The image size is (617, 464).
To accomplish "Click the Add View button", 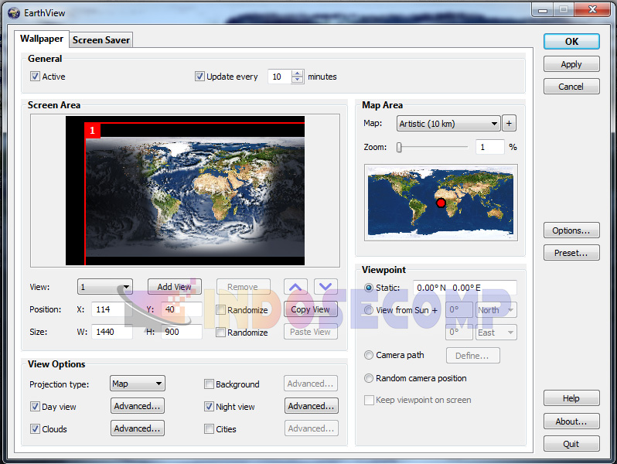I will (175, 287).
